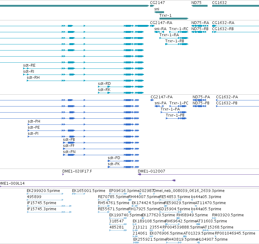Select the IP15745.3prime EST label
The image size is (259, 244).
pyautogui.click(x=41, y=209)
